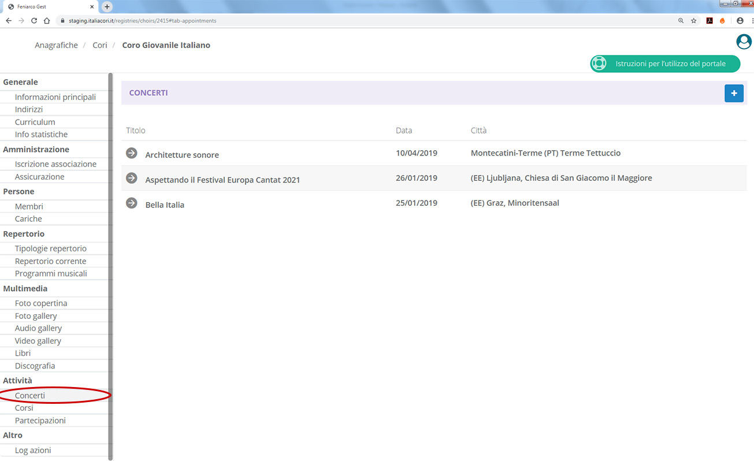The width and height of the screenshot is (754, 461).
Task: Open Informazioni principali sidebar item
Action: tap(55, 97)
